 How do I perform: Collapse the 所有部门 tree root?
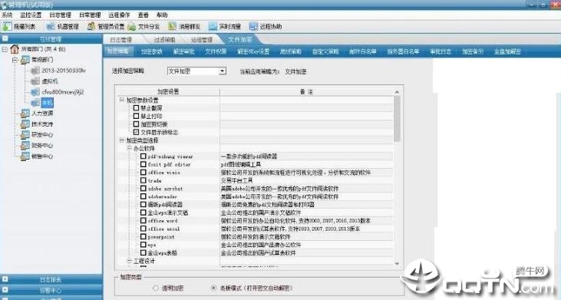(5, 49)
